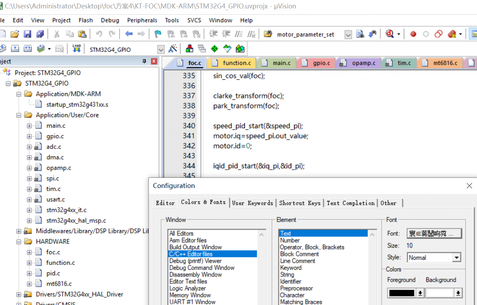Insert a bookmark with the blue flag icon

(158, 34)
